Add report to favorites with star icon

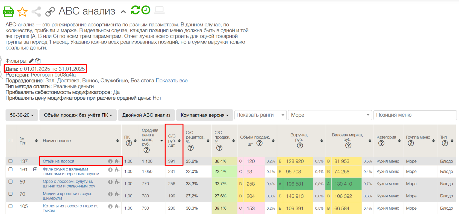click(x=22, y=12)
